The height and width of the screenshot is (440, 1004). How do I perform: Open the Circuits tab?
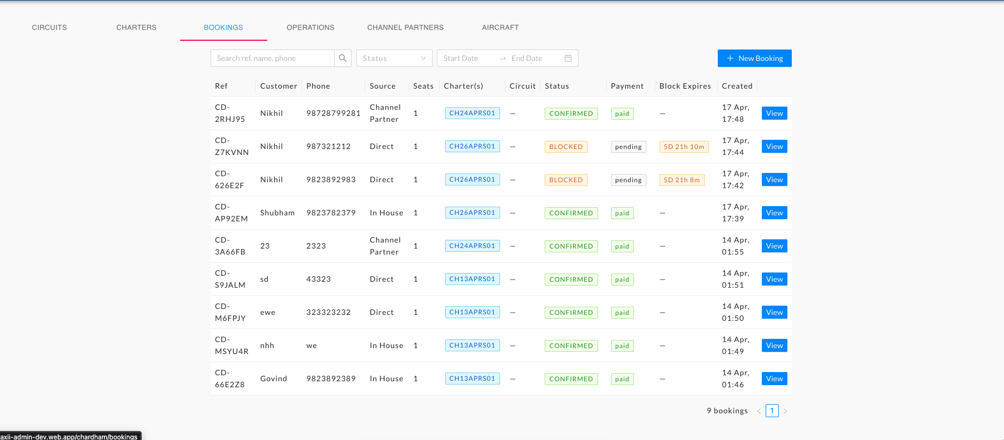click(50, 27)
